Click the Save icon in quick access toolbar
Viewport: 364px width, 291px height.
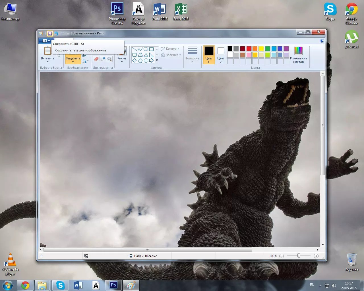(x=50, y=33)
